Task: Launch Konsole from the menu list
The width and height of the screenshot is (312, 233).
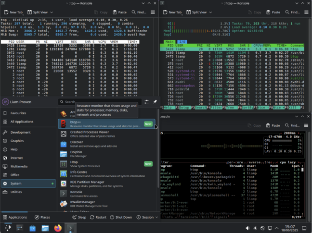Action: tap(107, 194)
